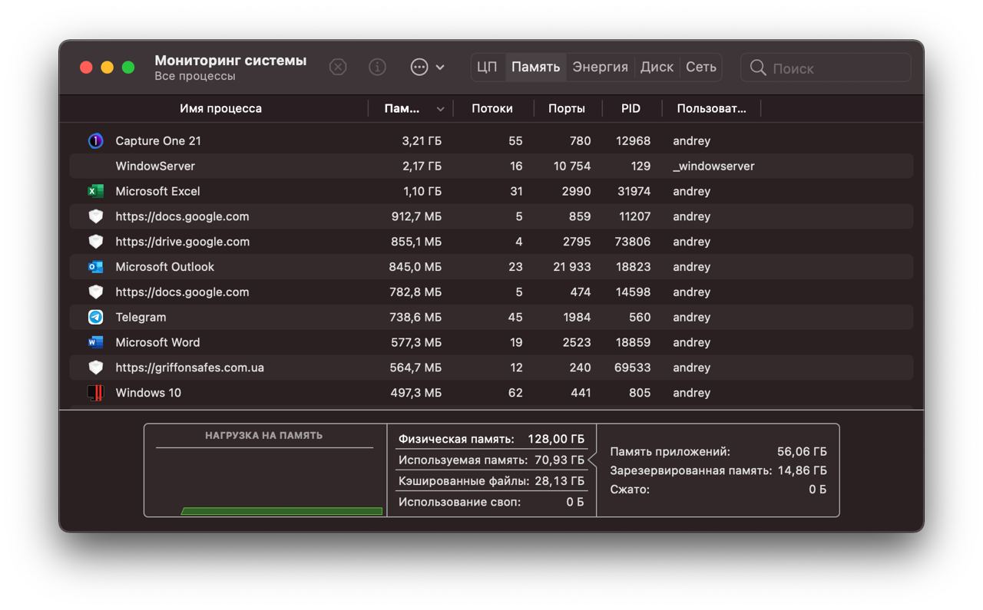Click the Windows 10 process name
983x610 pixels.
point(148,393)
